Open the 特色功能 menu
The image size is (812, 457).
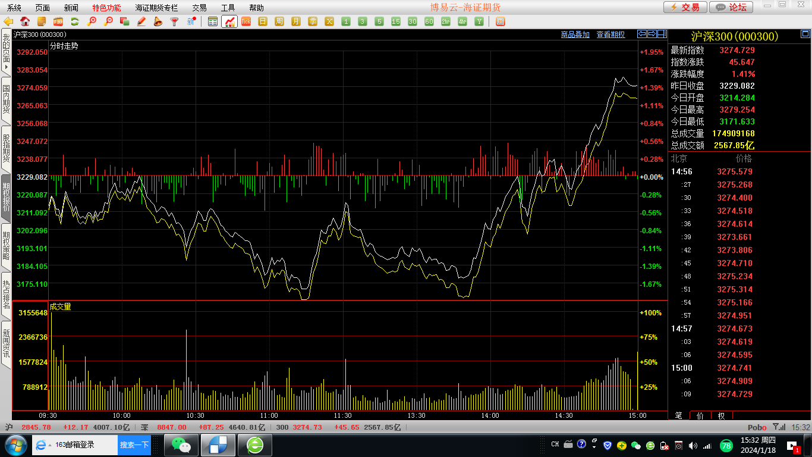[x=106, y=8]
